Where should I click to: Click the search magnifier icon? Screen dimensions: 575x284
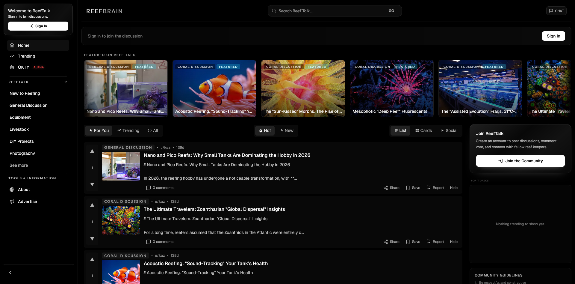(x=274, y=11)
